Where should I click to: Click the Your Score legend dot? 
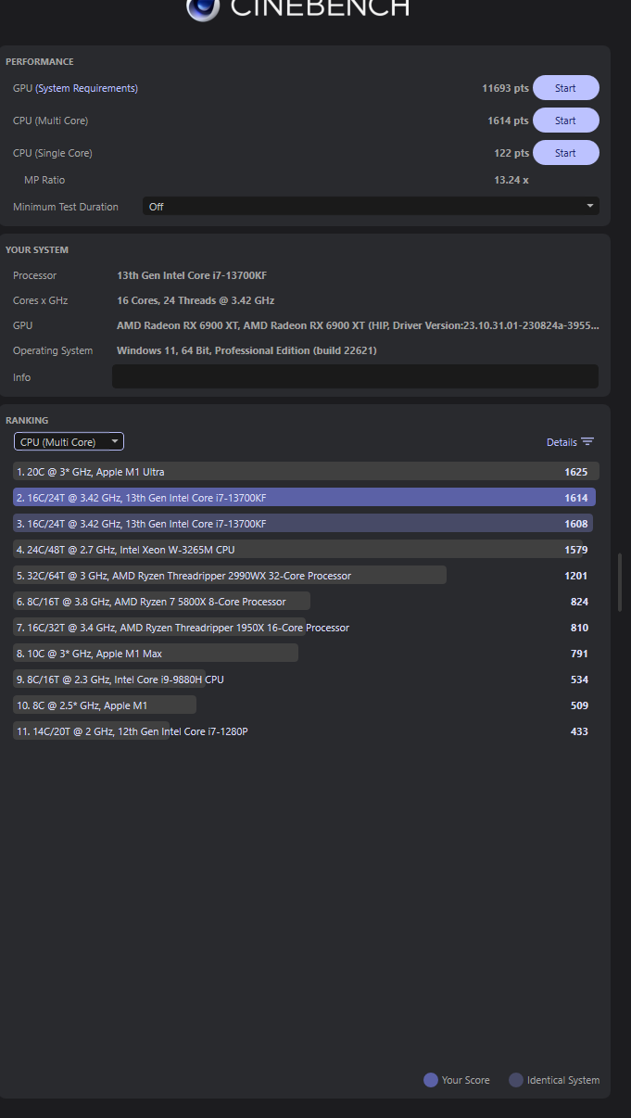pos(429,1080)
